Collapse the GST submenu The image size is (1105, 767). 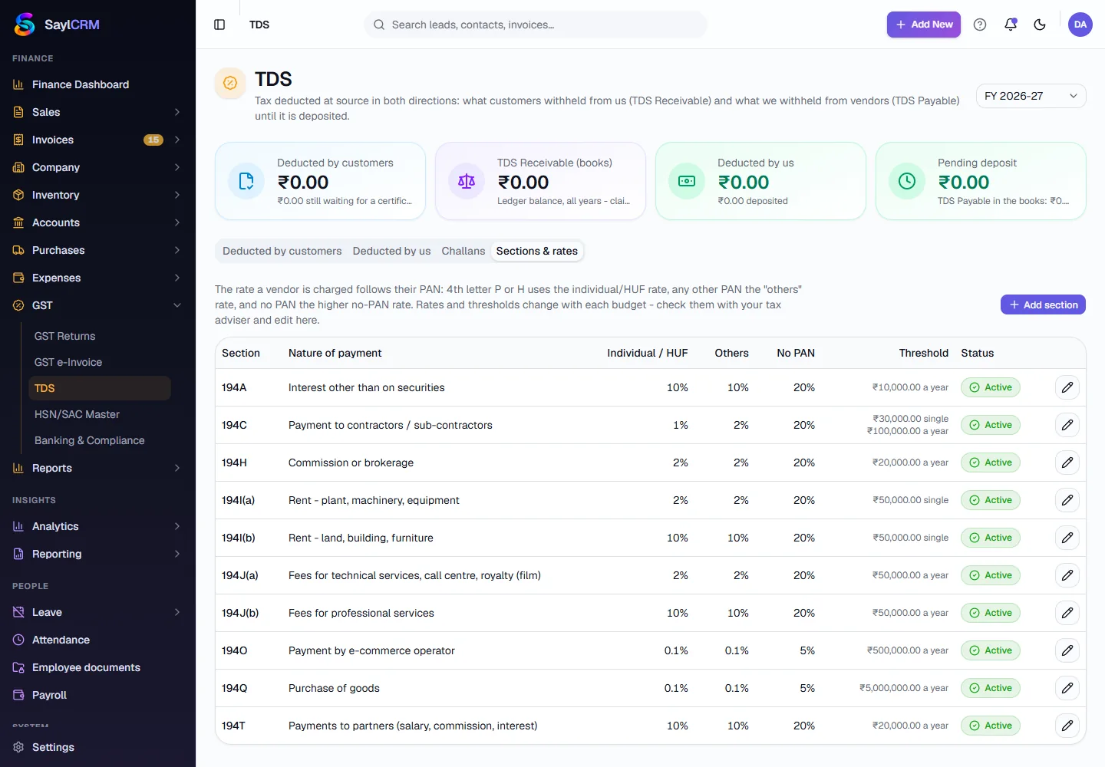pyautogui.click(x=97, y=305)
